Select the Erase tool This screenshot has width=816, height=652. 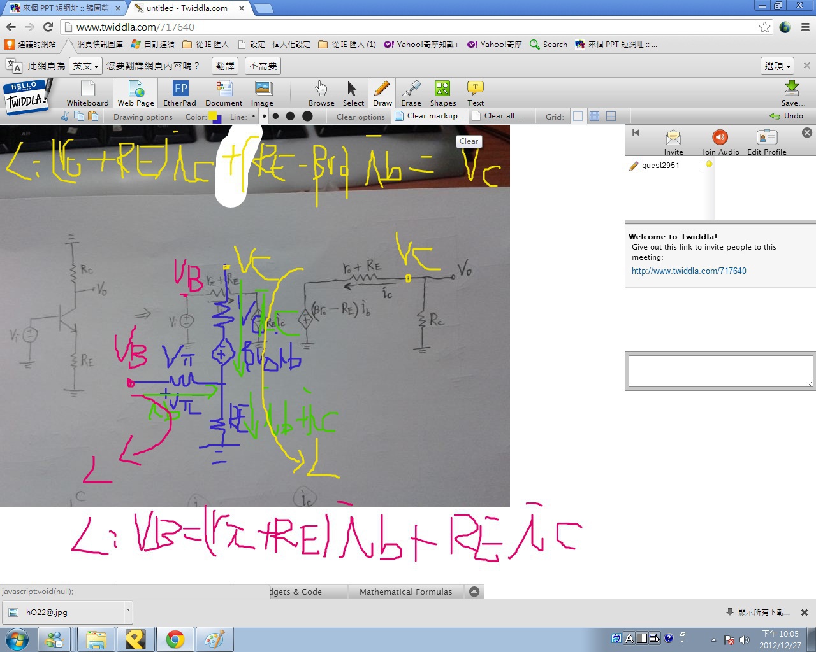point(411,93)
